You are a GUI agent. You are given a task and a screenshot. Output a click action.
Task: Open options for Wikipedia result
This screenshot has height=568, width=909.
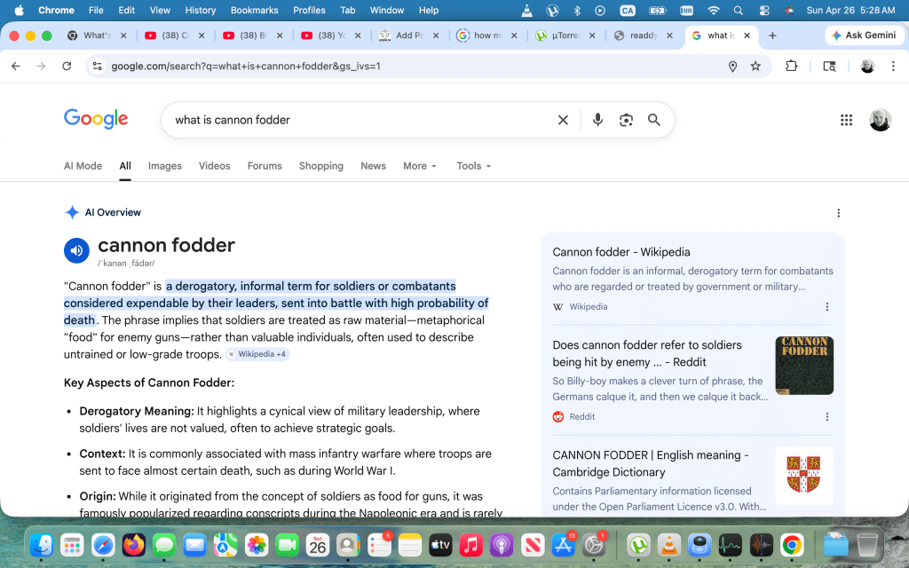(827, 307)
